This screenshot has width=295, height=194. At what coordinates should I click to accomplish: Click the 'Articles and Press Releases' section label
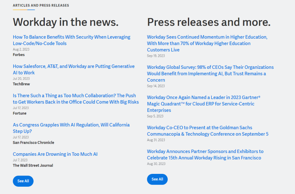pyautogui.click(x=41, y=6)
